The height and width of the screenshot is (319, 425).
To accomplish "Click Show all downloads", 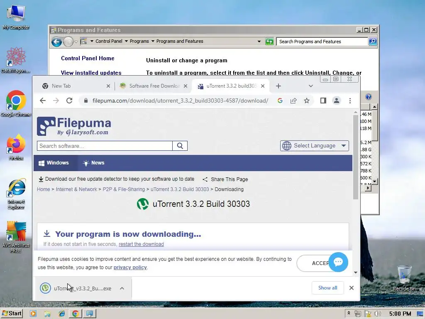I will point(328,288).
